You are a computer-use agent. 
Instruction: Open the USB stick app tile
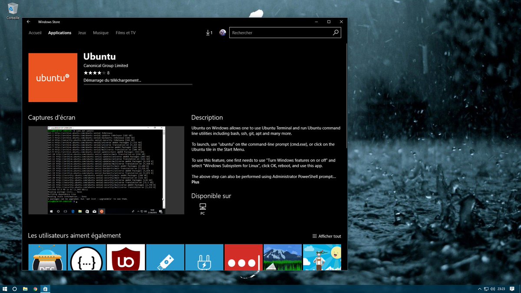165,257
